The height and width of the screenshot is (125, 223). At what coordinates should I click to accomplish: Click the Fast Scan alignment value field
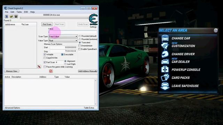tap(60, 62)
